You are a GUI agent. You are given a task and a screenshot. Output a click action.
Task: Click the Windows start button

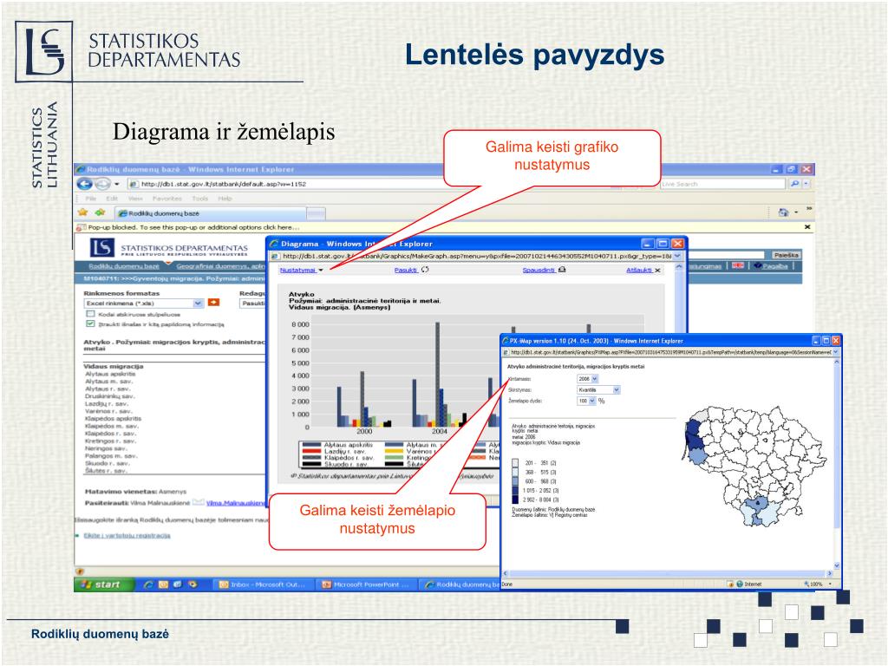point(104,584)
